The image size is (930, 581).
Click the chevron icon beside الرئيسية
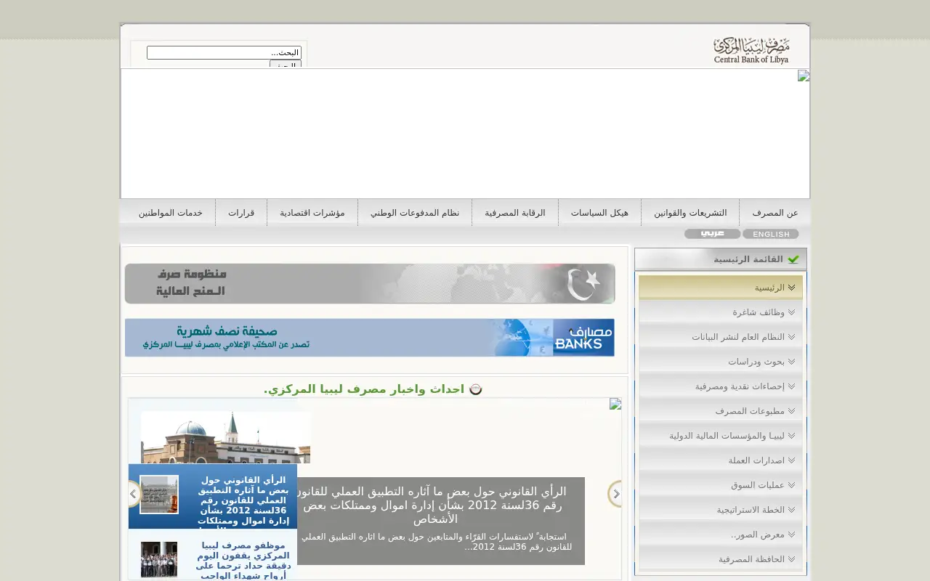(x=791, y=288)
